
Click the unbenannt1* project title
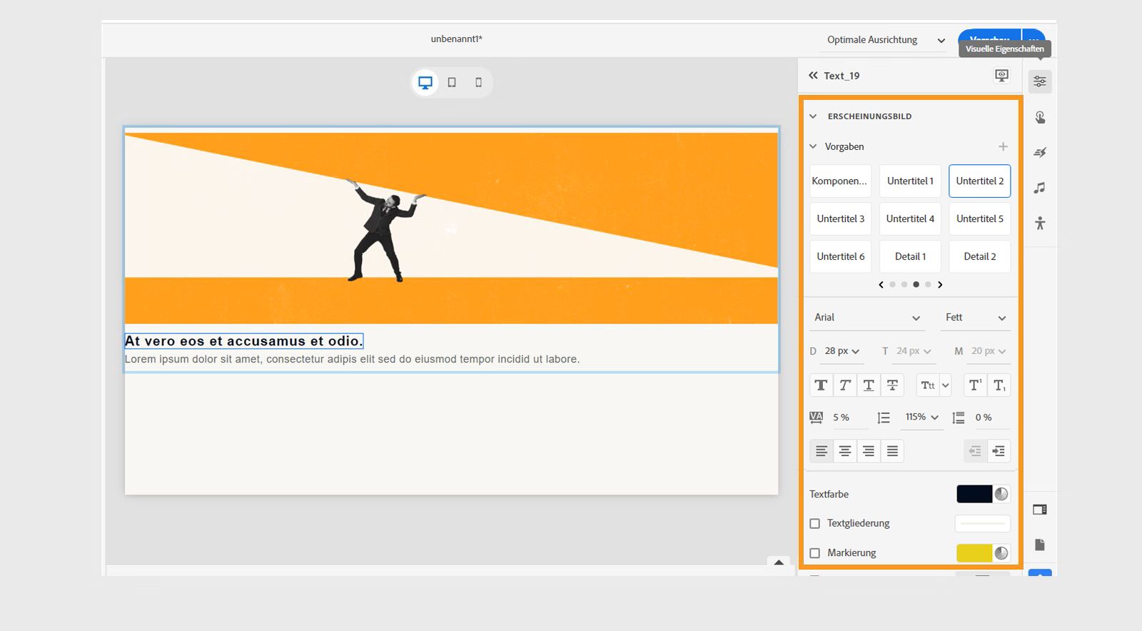[x=457, y=39]
